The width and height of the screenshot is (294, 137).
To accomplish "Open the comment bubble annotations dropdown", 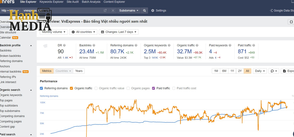I will [274, 71].
